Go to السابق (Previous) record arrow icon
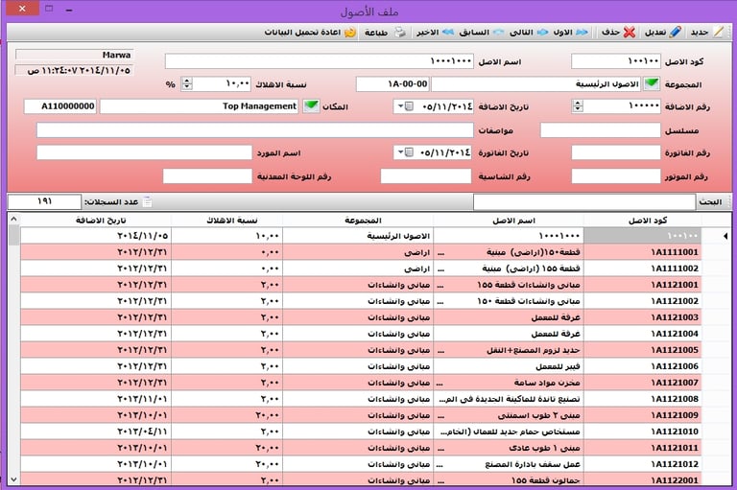The image size is (737, 490). (x=498, y=32)
